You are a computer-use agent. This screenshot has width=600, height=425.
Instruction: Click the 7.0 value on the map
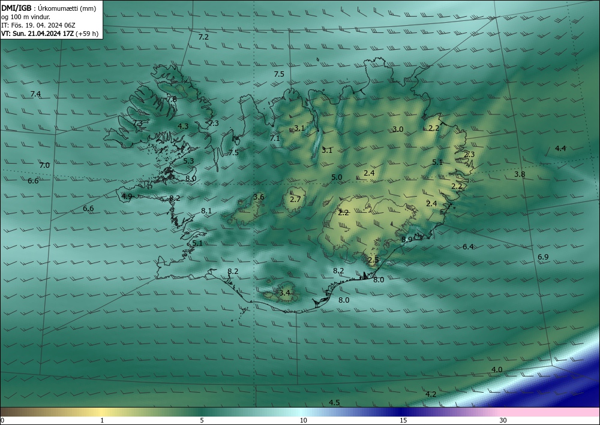pos(44,165)
